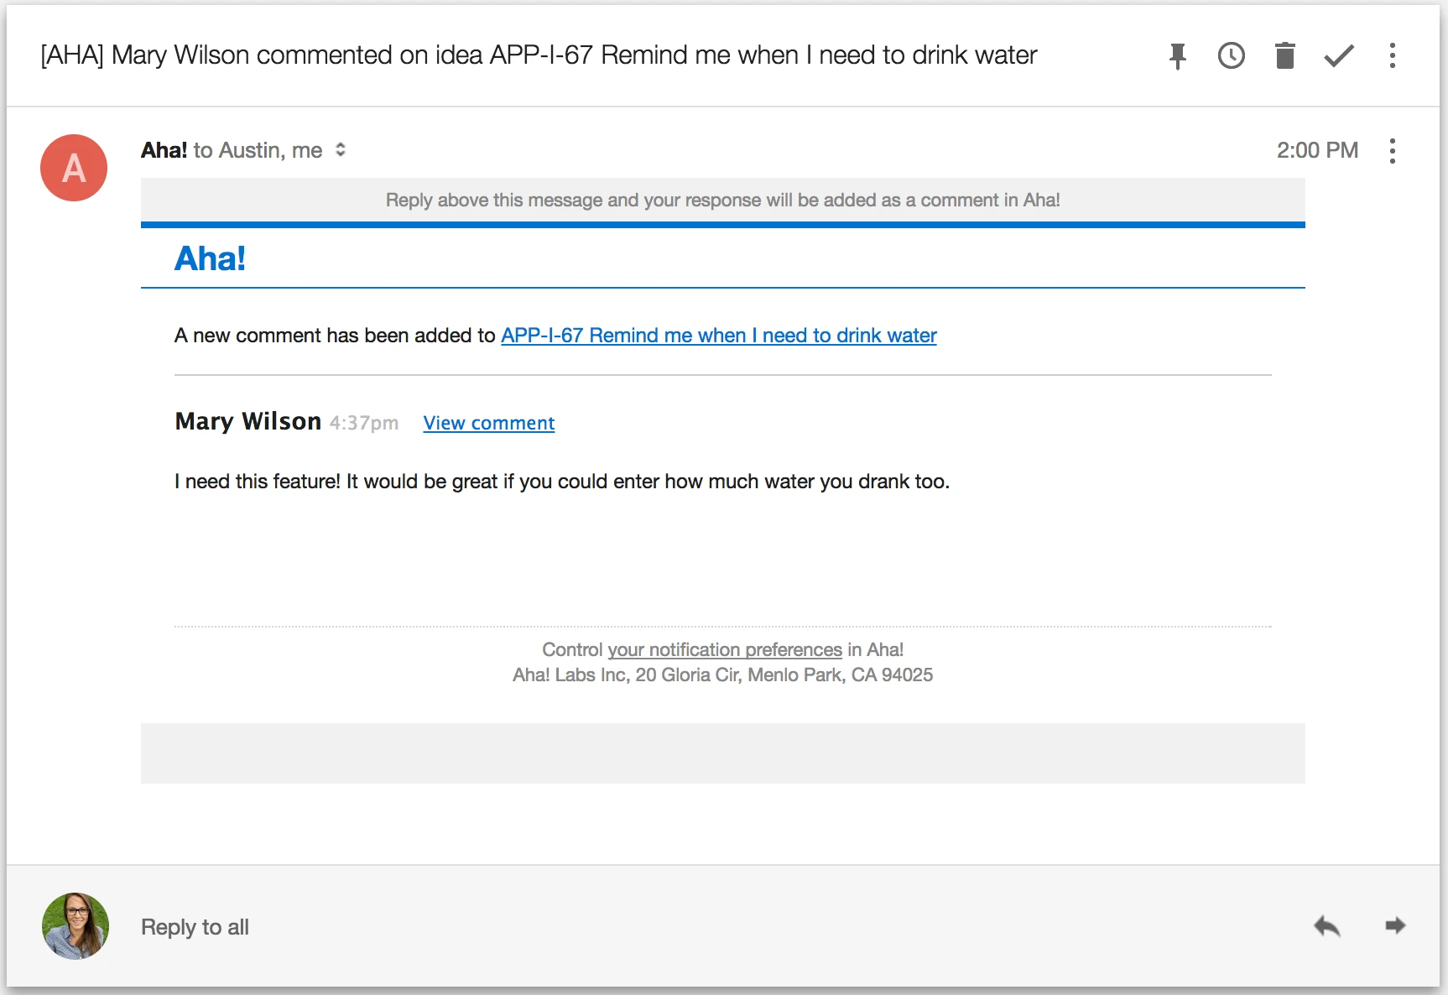Screen dimensions: 1448x995
Task: Open the APP-I-67 idea link
Action: (718, 336)
